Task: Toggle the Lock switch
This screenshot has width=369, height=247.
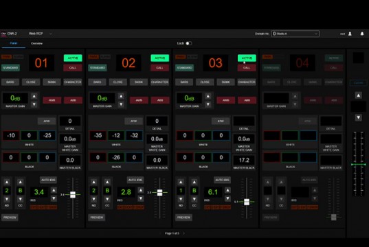Action: [189, 43]
